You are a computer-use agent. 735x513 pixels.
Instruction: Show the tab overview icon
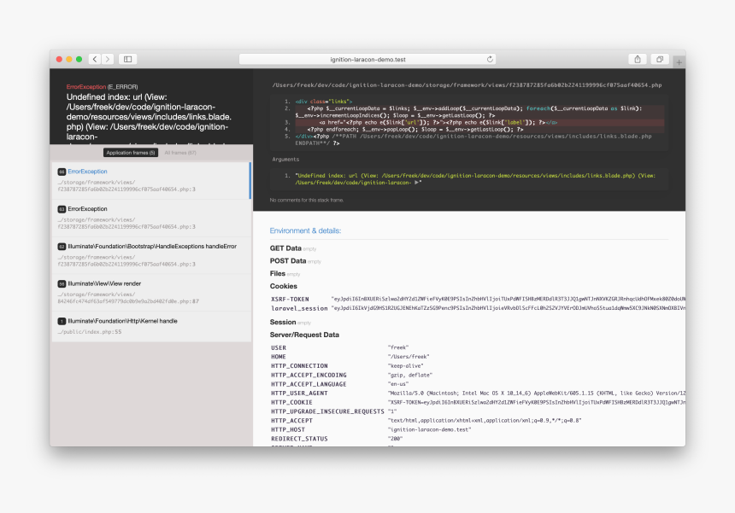click(660, 59)
